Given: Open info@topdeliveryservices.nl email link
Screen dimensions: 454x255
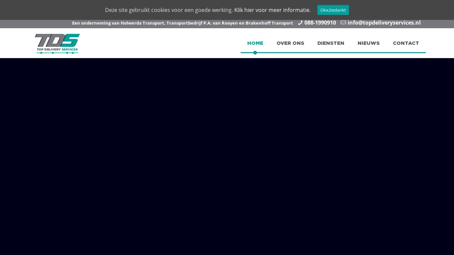Looking at the screenshot, I should click(384, 23).
